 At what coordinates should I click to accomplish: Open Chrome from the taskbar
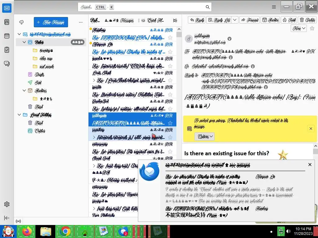pyautogui.click(x=65, y=231)
